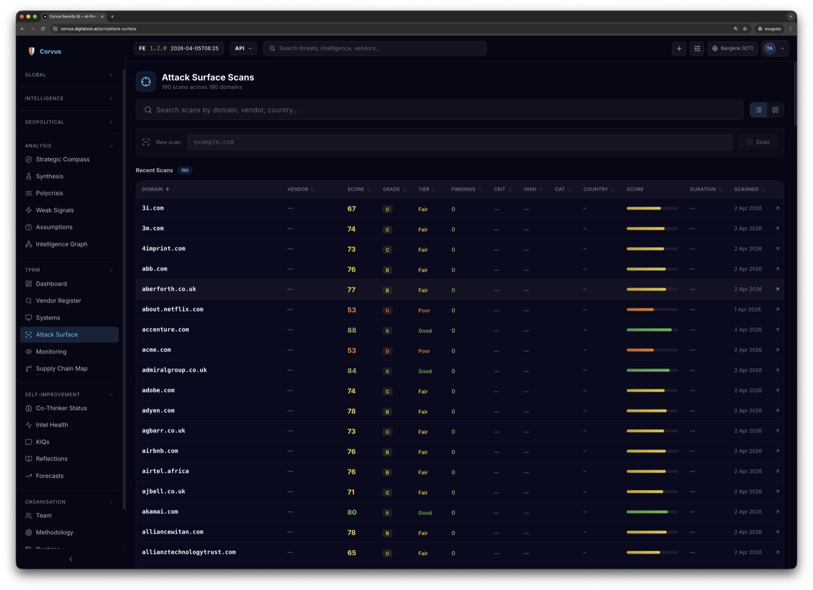This screenshot has height=590, width=813.
Task: Sort table by Scanned date column
Action: click(749, 189)
